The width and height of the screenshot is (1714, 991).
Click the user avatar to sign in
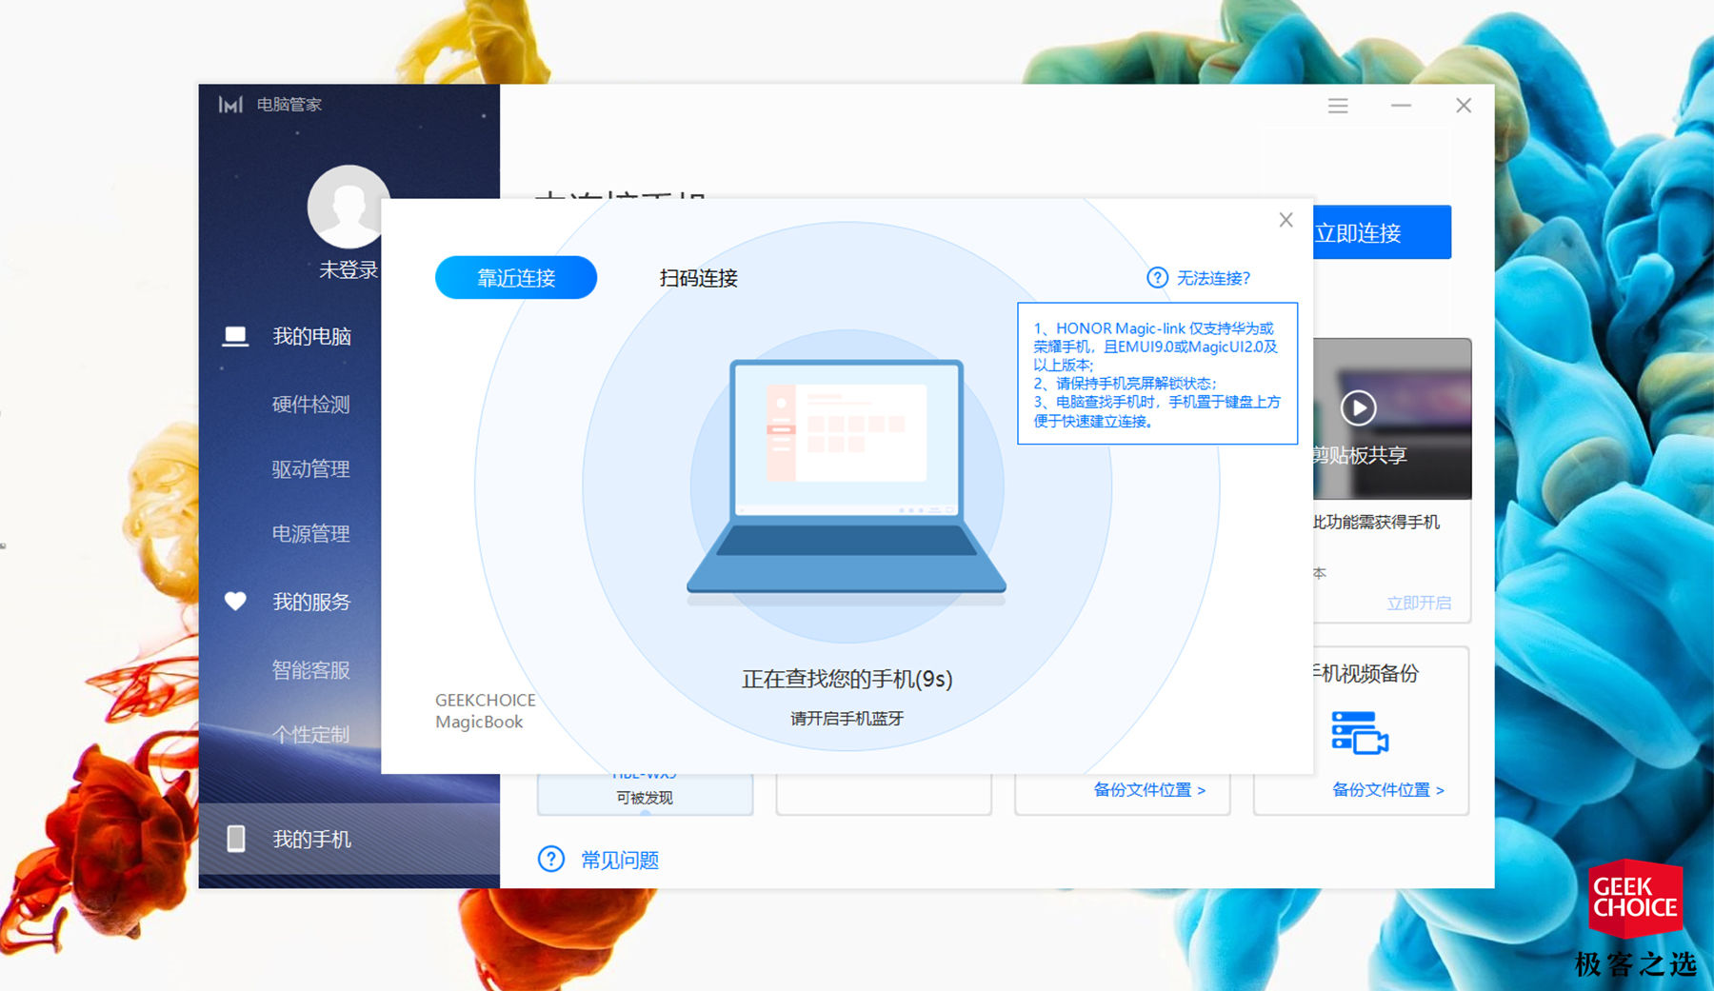[349, 208]
